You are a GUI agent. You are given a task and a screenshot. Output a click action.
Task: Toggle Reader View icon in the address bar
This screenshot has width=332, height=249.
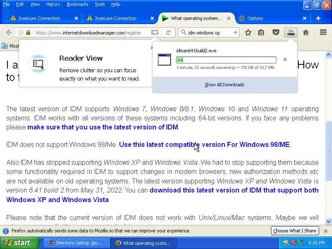[155, 33]
